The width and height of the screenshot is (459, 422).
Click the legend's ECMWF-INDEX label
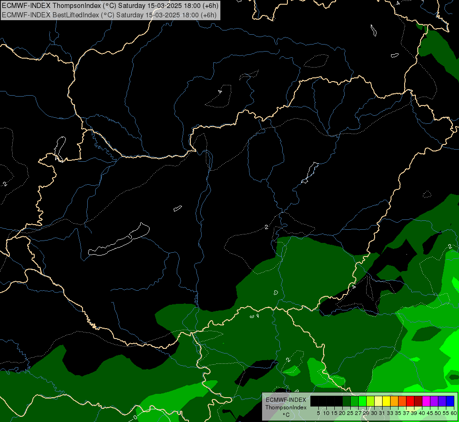pos(286,400)
